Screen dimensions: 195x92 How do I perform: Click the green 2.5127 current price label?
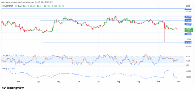click(188, 29)
